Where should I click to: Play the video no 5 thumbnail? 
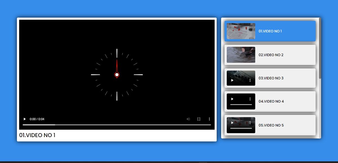click(232, 123)
